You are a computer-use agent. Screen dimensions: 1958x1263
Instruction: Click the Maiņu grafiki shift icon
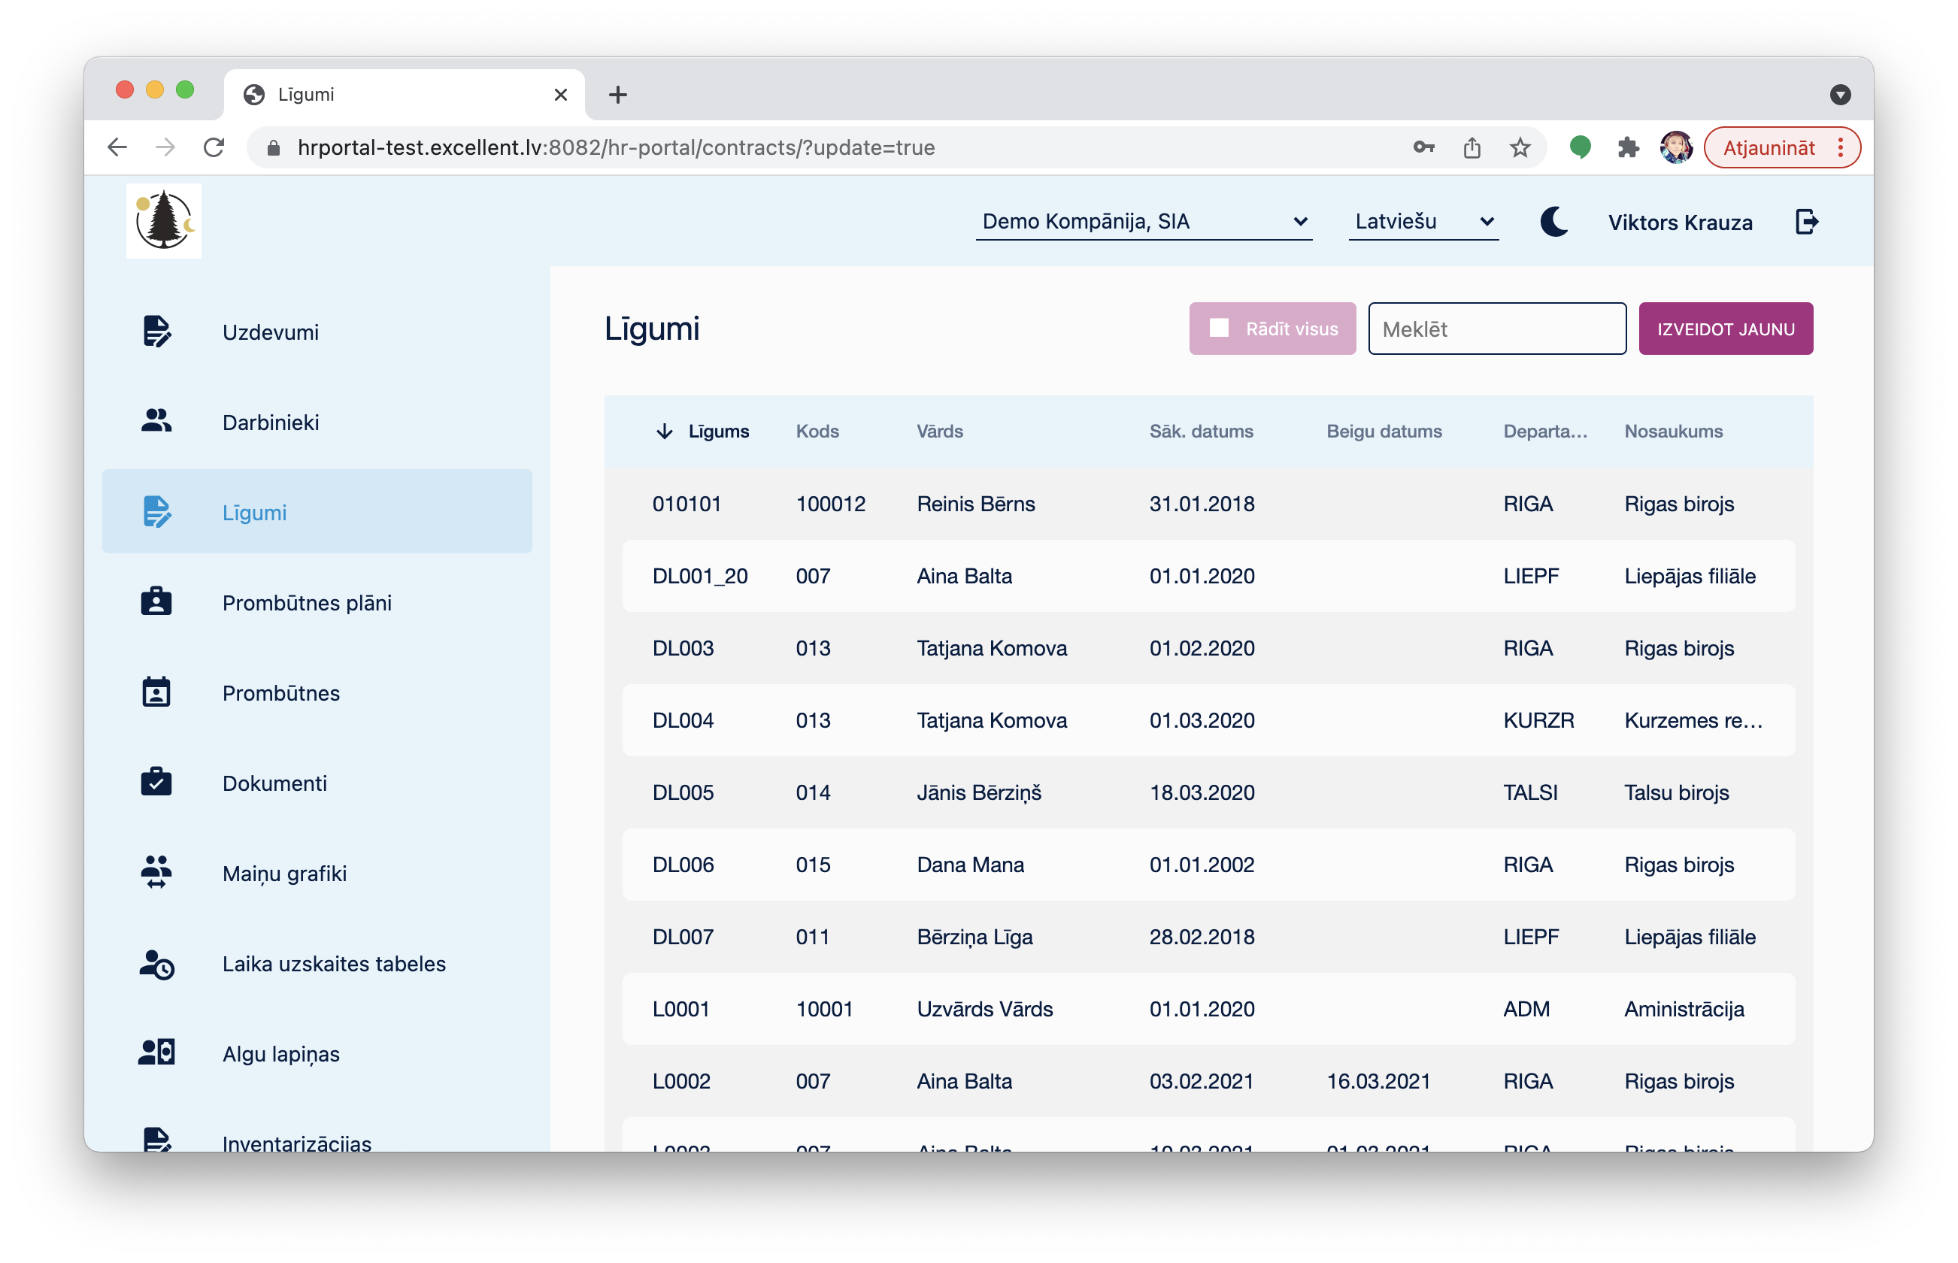[156, 873]
